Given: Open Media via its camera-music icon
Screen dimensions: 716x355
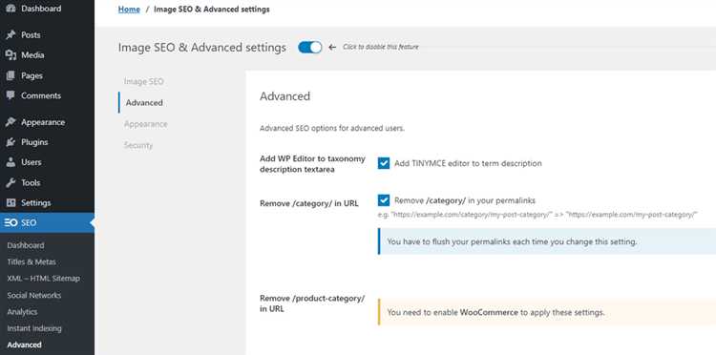Looking at the screenshot, I should click(x=11, y=55).
